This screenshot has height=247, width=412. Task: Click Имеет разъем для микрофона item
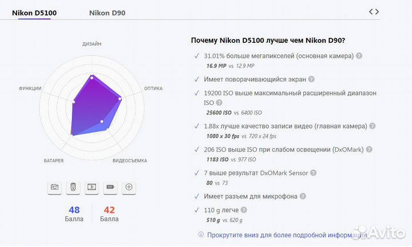pyautogui.click(x=251, y=196)
